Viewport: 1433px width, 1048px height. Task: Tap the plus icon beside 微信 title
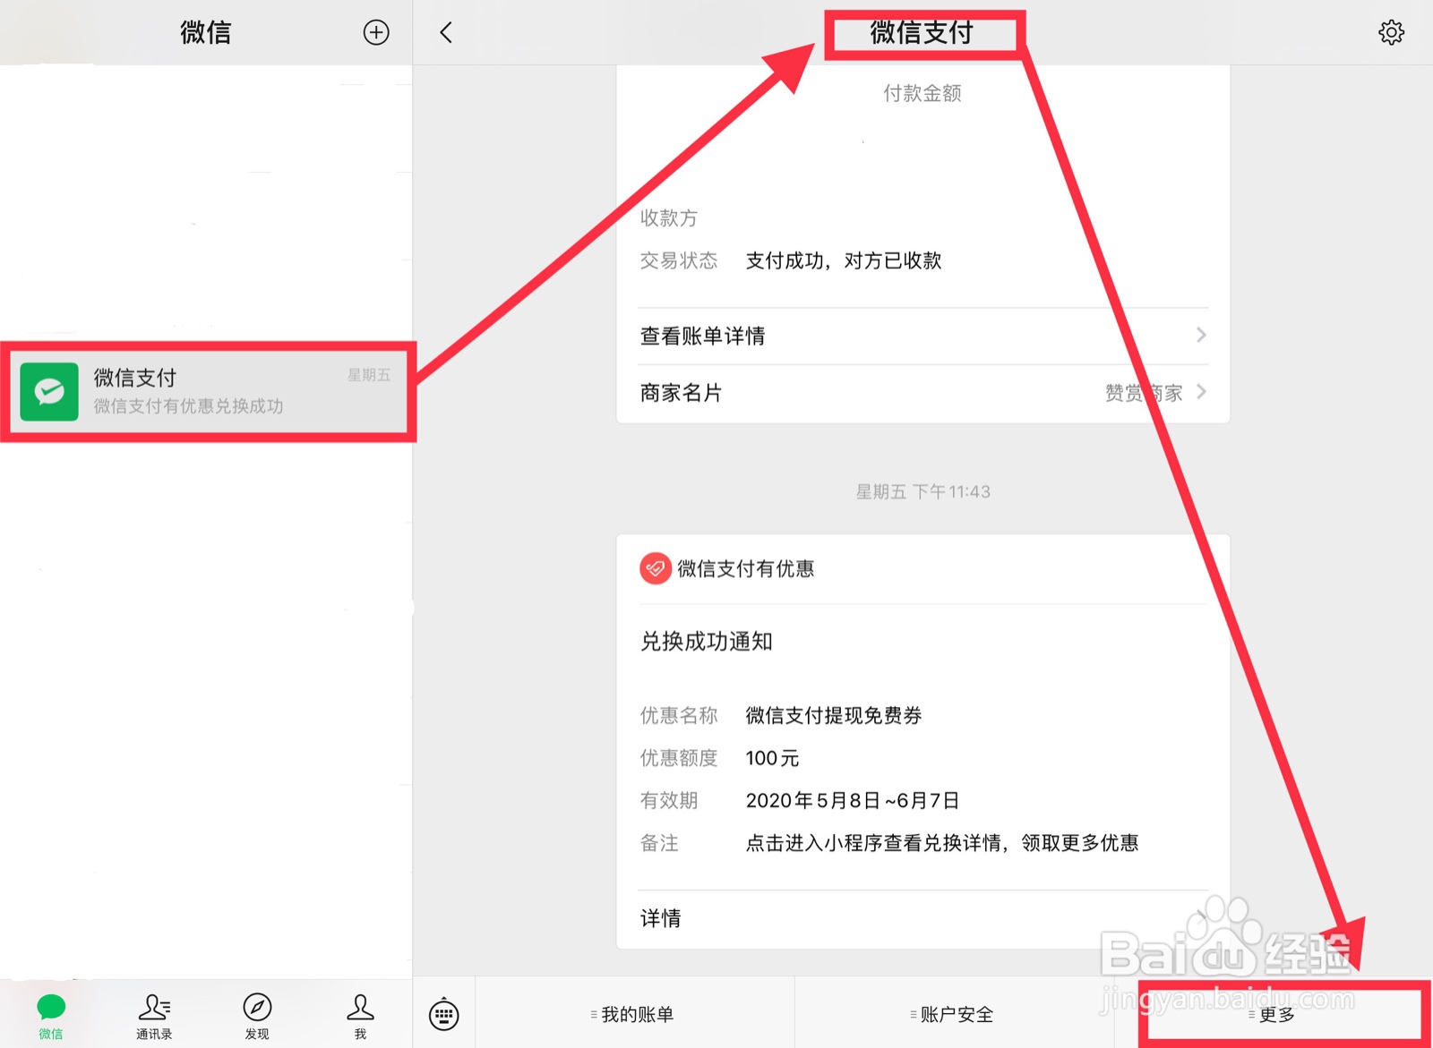pyautogui.click(x=376, y=33)
